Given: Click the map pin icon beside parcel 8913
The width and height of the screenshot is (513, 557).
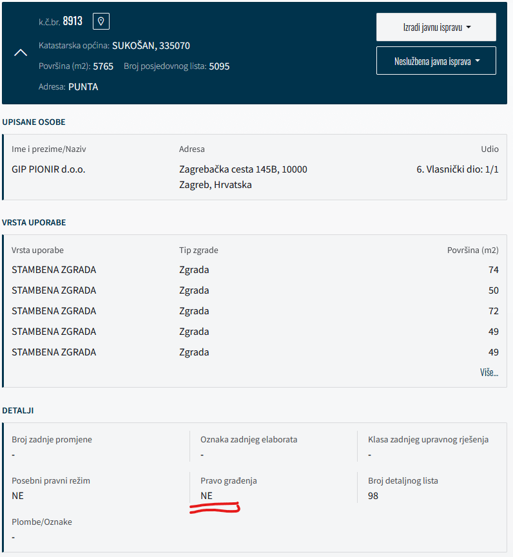Looking at the screenshot, I should 101,21.
